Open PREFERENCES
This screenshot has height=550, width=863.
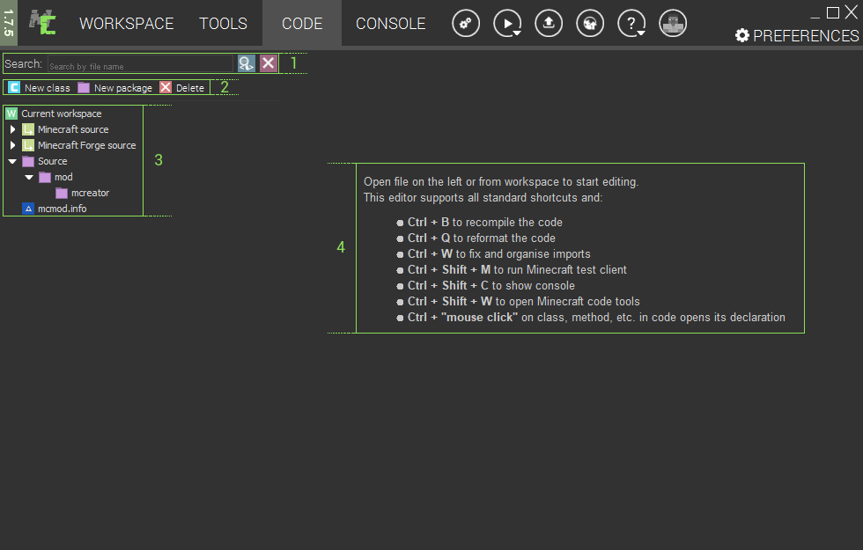pos(797,36)
